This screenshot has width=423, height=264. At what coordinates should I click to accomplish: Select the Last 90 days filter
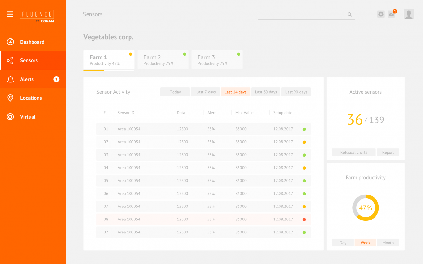tap(296, 92)
